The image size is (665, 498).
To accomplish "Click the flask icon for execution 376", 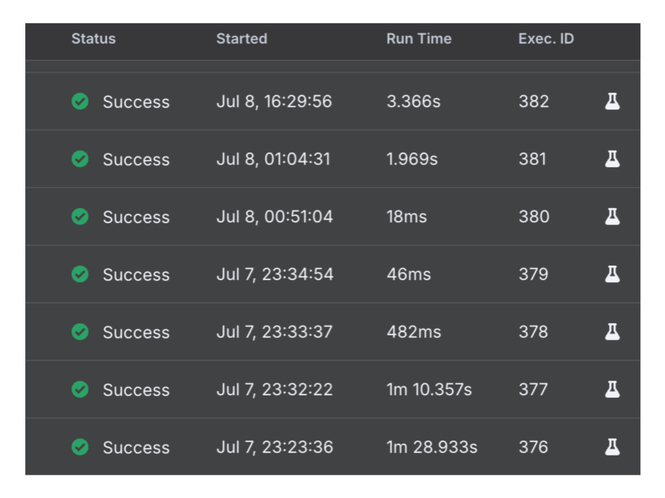I will (x=612, y=447).
